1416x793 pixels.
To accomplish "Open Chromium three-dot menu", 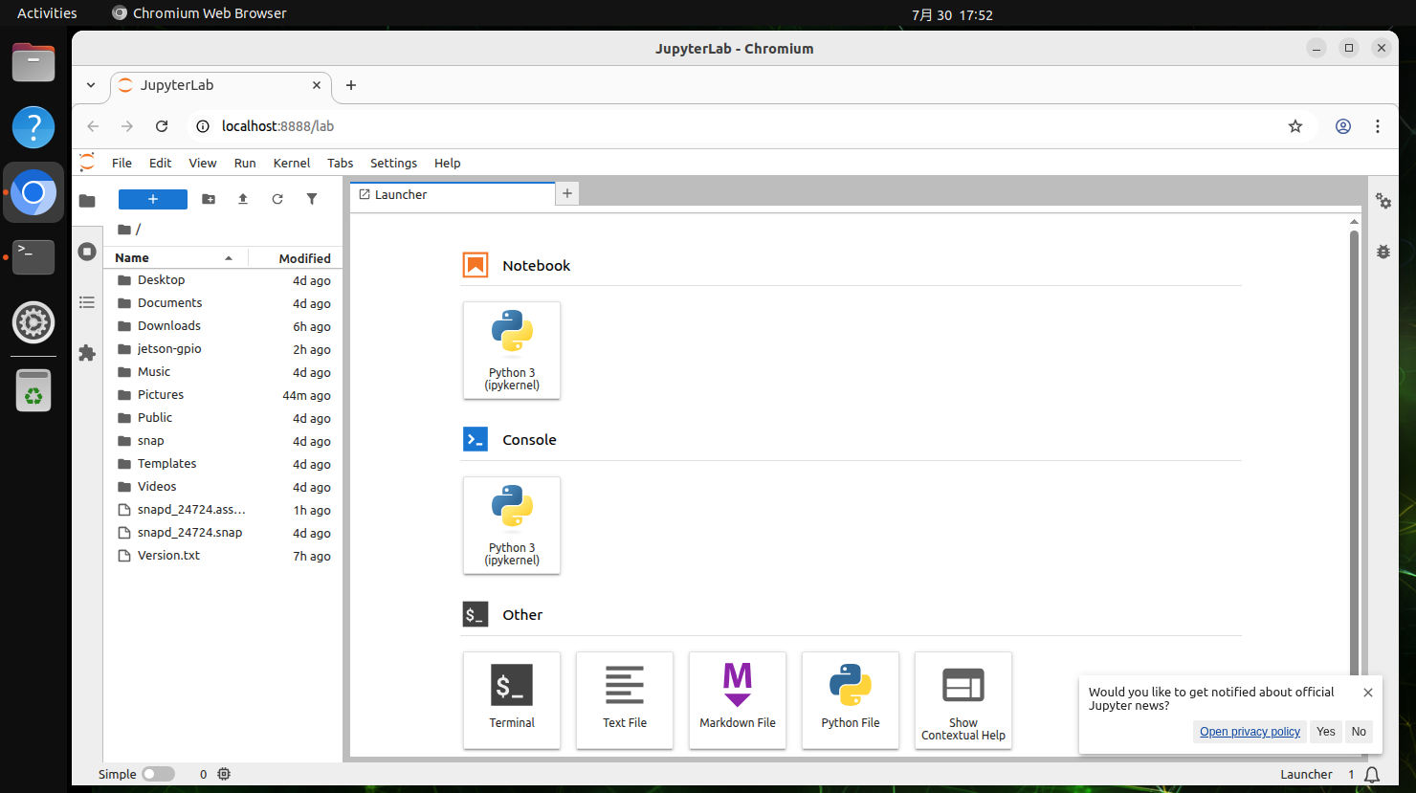I will pyautogui.click(x=1378, y=126).
